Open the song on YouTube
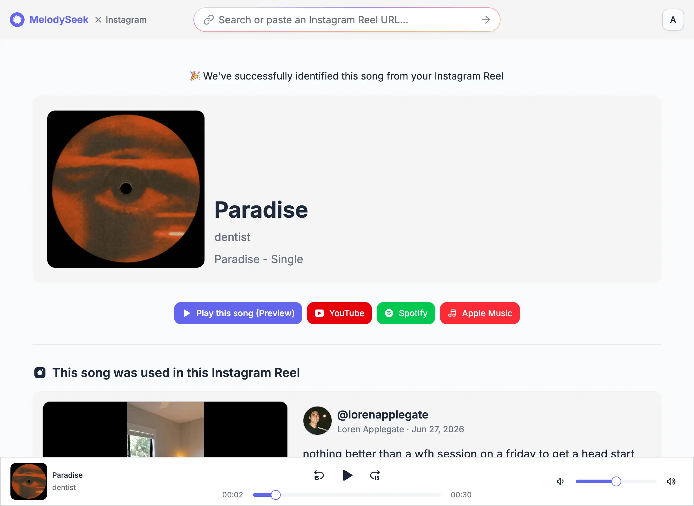694x506 pixels. coord(339,313)
